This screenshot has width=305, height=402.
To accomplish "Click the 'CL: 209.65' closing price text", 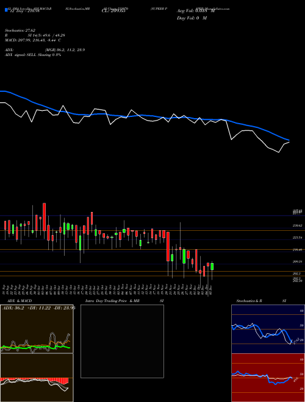I will [113, 11].
